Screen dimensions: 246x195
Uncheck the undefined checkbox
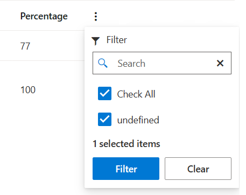click(x=104, y=120)
